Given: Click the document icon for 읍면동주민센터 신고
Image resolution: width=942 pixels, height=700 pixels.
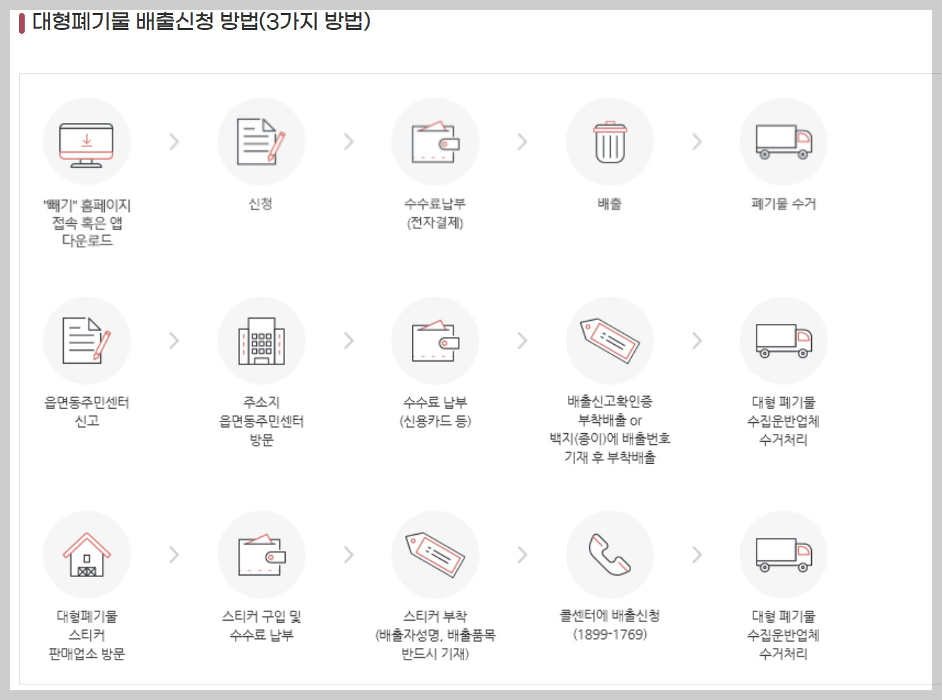Looking at the screenshot, I should [x=87, y=340].
